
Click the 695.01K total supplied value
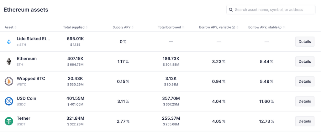(75, 39)
